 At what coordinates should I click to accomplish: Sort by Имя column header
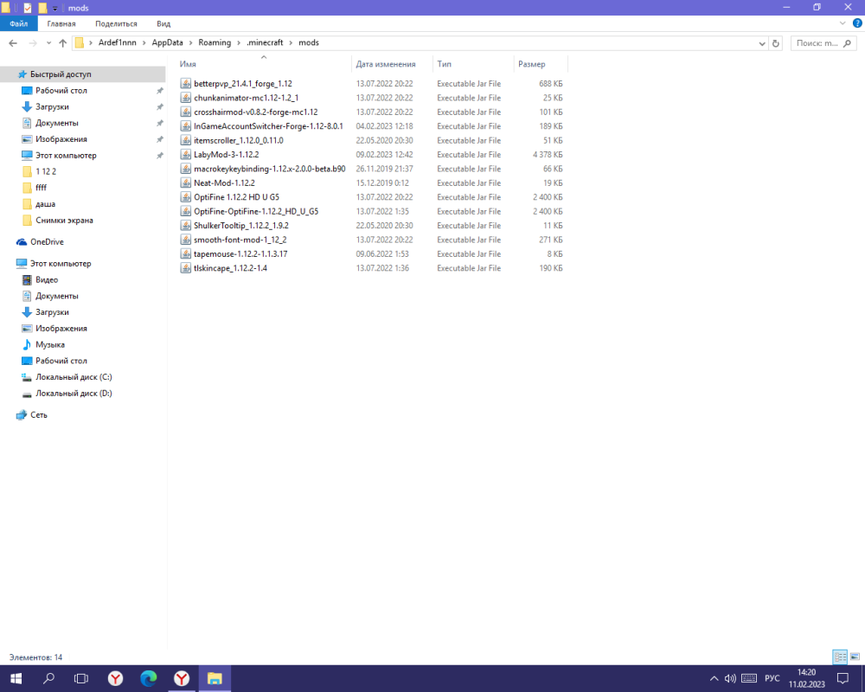click(x=264, y=64)
